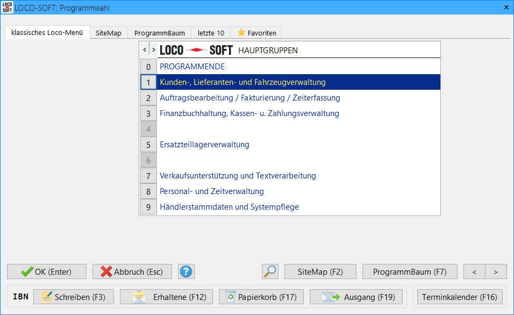This screenshot has height=315, width=514.
Task: Choose Ersatzteillagerverwaltung menu entry
Action: click(x=204, y=145)
